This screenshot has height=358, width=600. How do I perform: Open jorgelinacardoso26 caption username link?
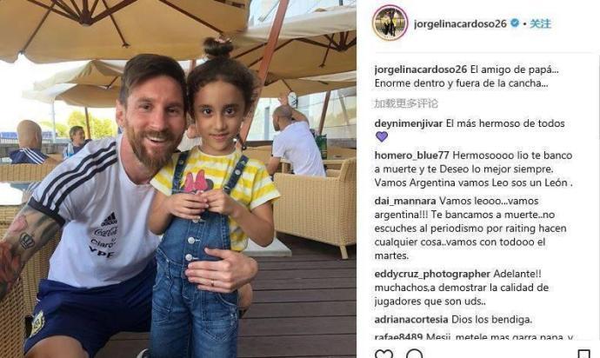421,70
